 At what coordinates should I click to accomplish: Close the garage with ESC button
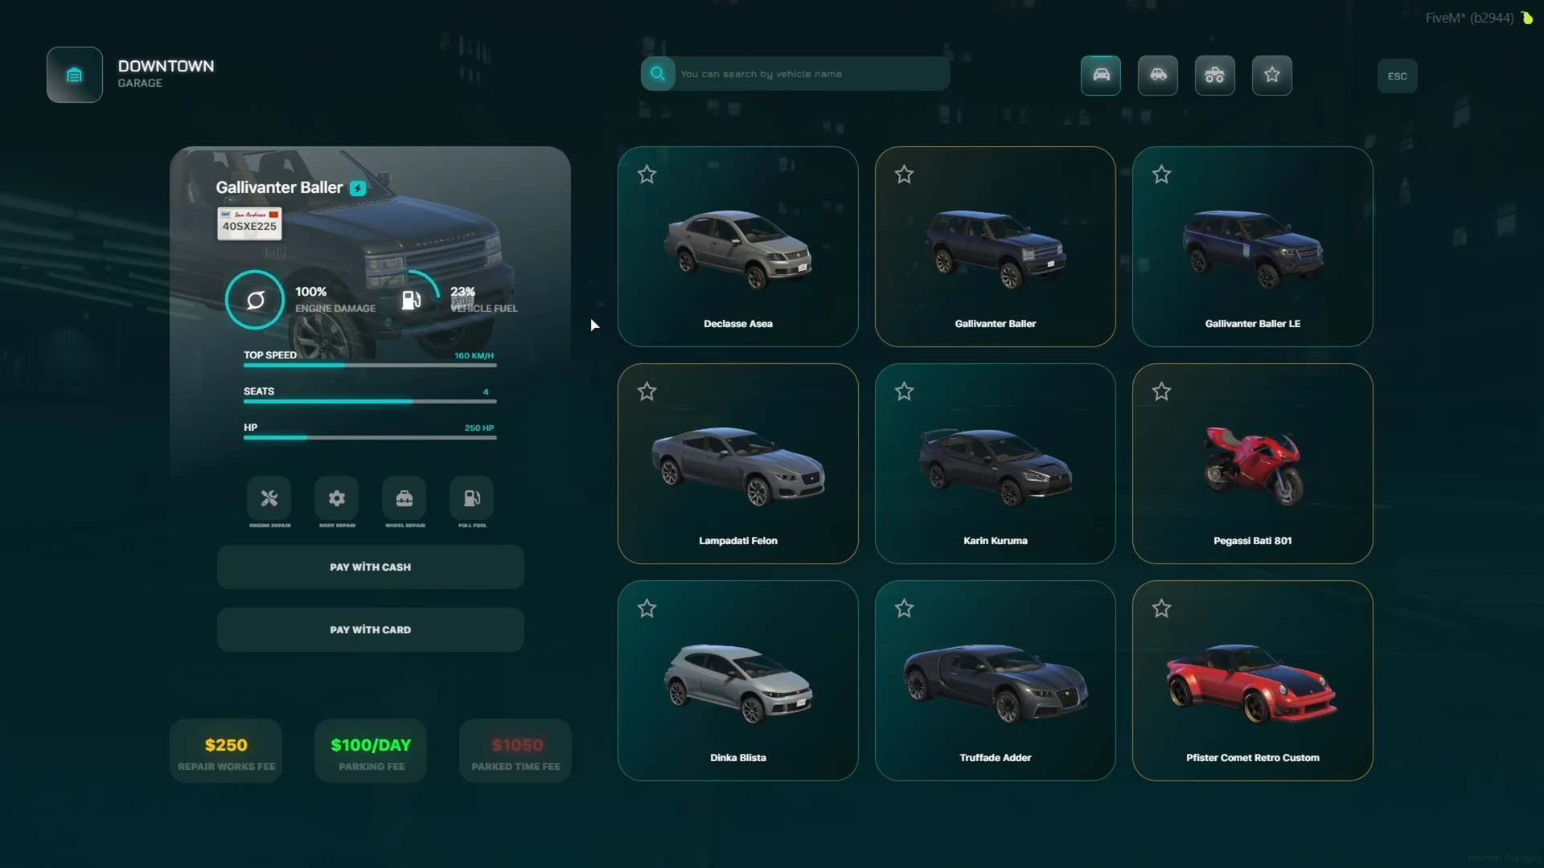1398,76
